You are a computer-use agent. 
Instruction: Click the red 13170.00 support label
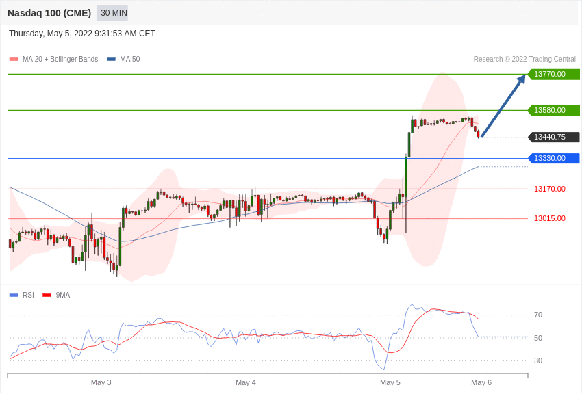(550, 189)
